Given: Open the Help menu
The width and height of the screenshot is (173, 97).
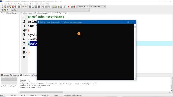Looking at the screenshot, I should tap(48, 4).
